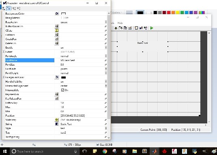The height and width of the screenshot is (155, 217).
Task: Open KeyReleaseFcn callback editor icon
Action: click(x=57, y=99)
